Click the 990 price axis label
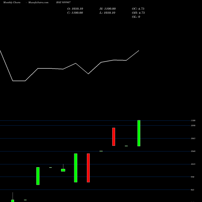Image resolution: width=202 pixels, height=202 pixels. coord(193,177)
